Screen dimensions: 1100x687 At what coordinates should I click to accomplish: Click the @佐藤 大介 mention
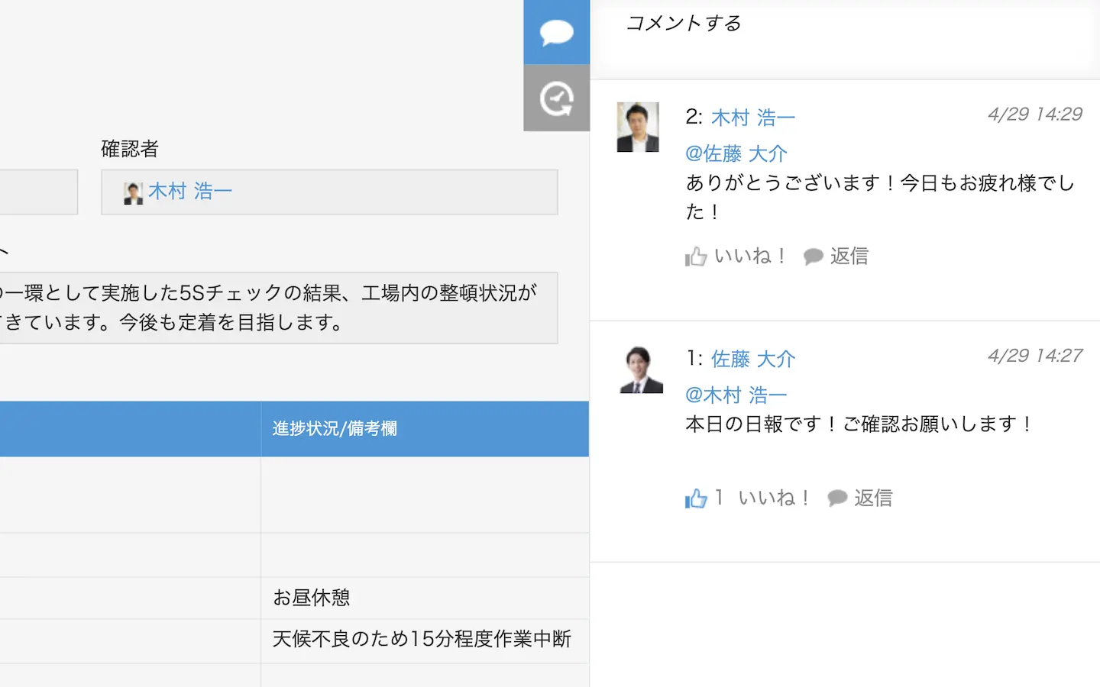click(x=736, y=153)
